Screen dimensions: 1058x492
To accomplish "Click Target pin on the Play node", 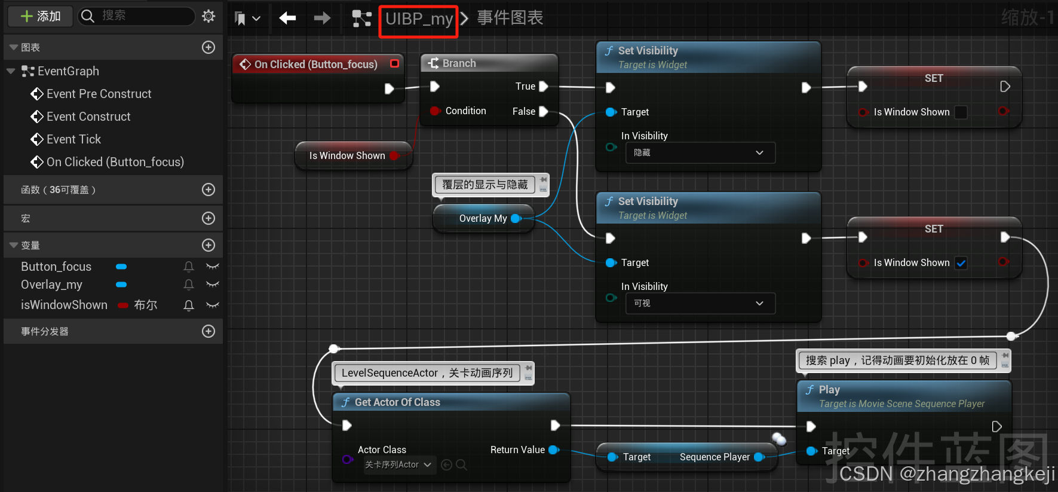I will coord(812,451).
